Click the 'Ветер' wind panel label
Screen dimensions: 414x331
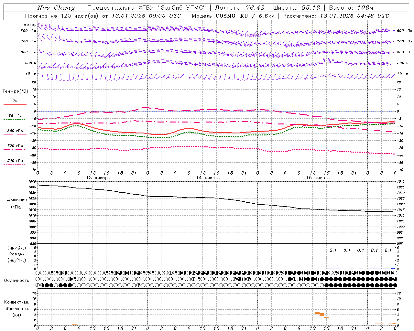click(30, 25)
